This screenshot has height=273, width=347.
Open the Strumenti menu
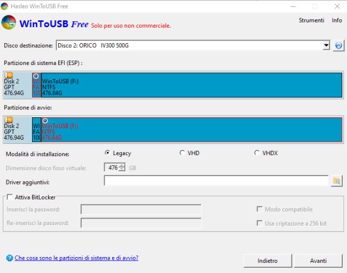pyautogui.click(x=311, y=20)
